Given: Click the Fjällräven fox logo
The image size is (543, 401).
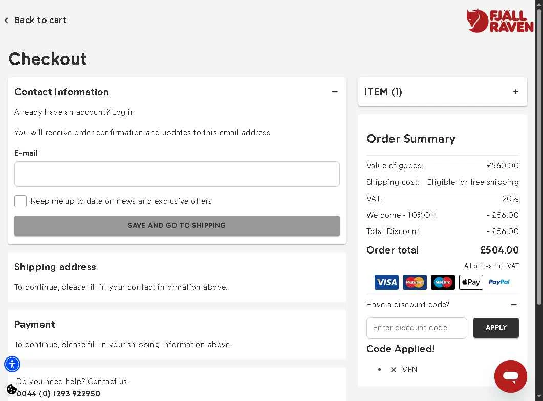Looking at the screenshot, I should [x=499, y=21].
